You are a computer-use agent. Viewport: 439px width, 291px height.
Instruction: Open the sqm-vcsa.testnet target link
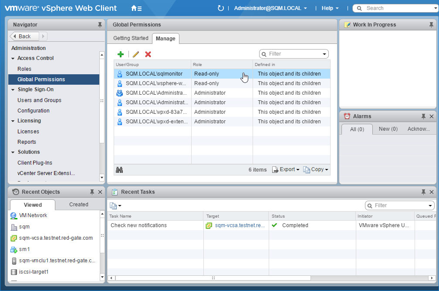[239, 225]
